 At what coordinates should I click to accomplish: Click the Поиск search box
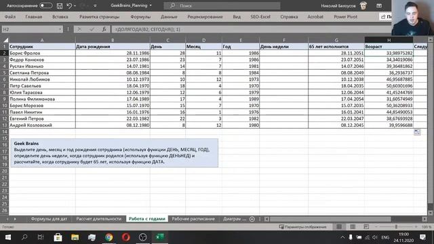(222, 5)
